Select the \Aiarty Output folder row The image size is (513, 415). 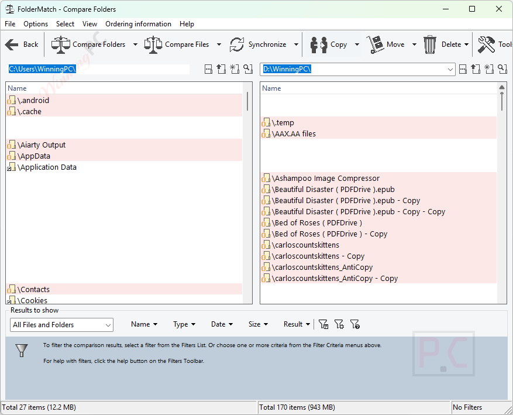125,145
